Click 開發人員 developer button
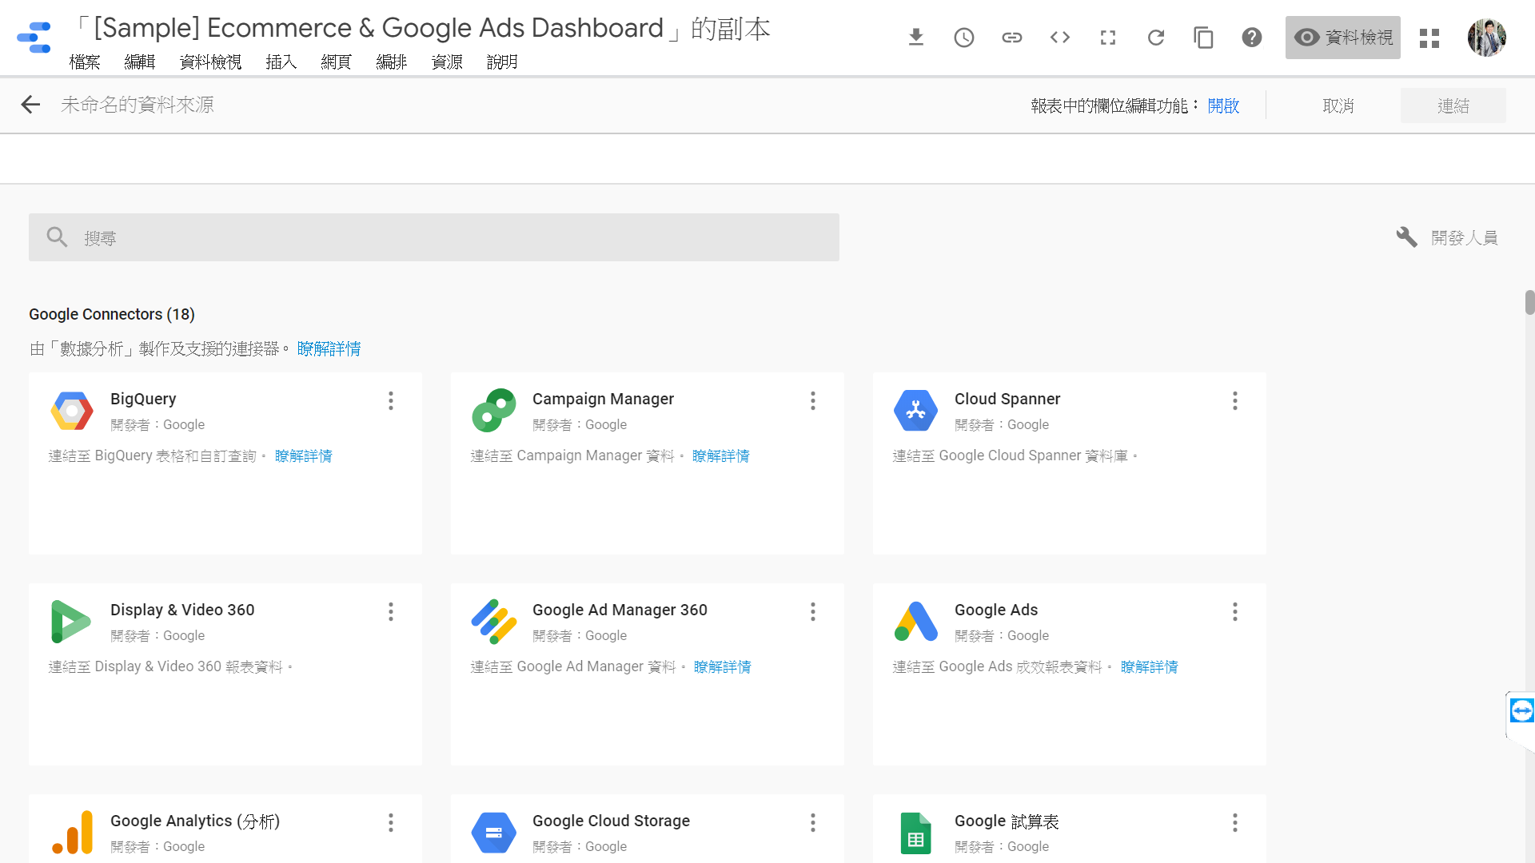The height and width of the screenshot is (863, 1535). pos(1448,237)
